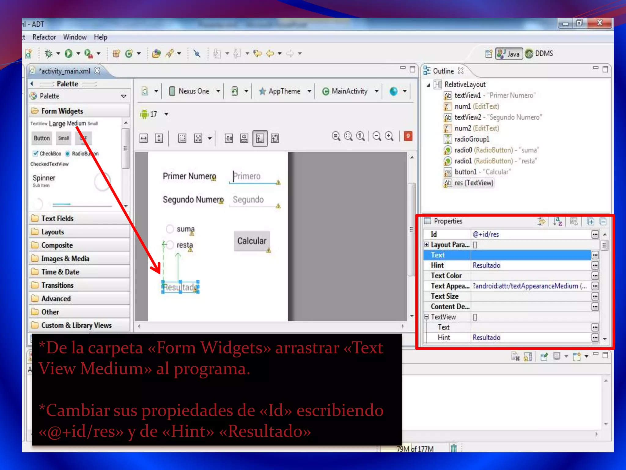Close the activity_main.xml tab

(97, 71)
